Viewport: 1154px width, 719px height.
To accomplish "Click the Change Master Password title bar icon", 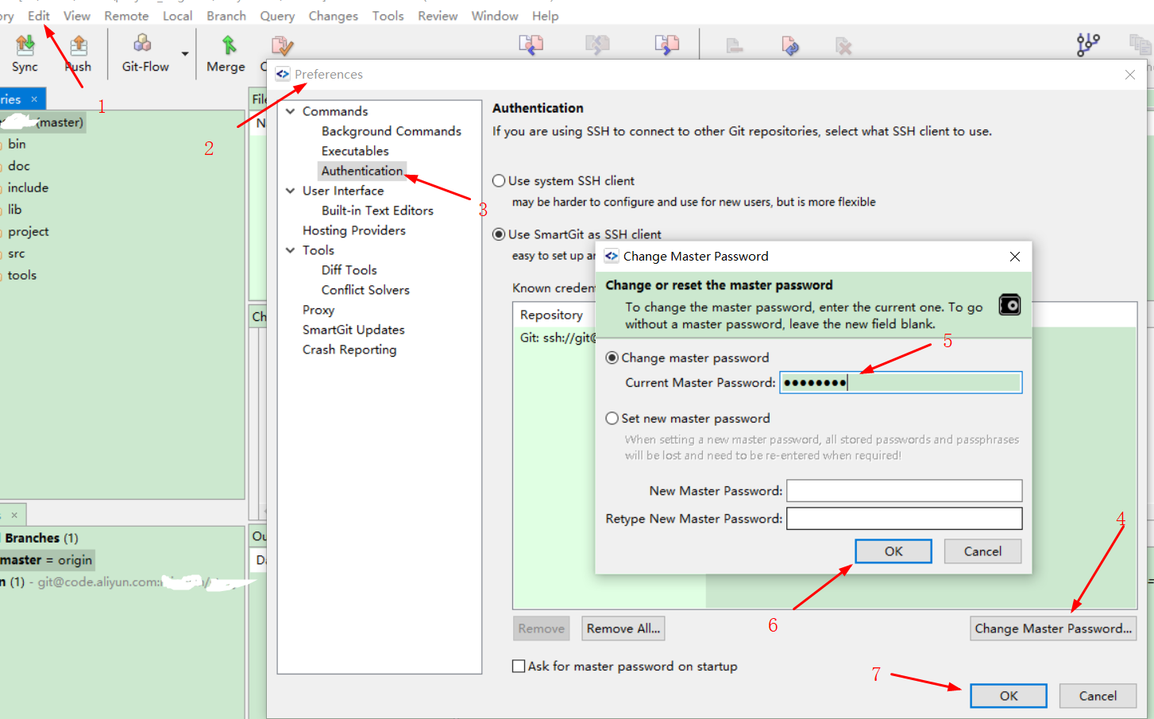I will 612,256.
